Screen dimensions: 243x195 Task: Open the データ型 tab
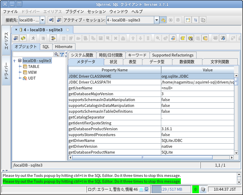(x=157, y=62)
